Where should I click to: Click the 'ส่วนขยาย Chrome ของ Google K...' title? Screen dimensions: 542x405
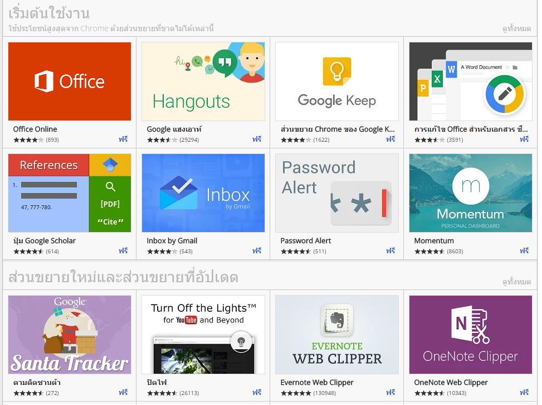tap(338, 129)
